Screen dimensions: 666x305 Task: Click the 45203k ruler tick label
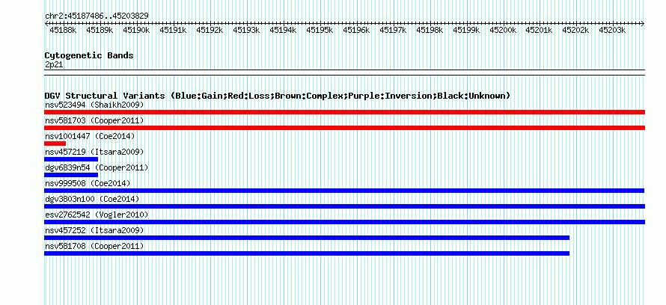612,30
